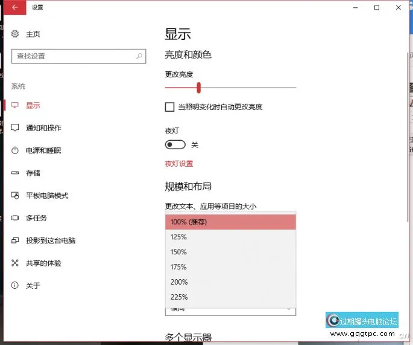Open 共享的体验 settings
This screenshot has height=345, width=413.
pos(44,263)
